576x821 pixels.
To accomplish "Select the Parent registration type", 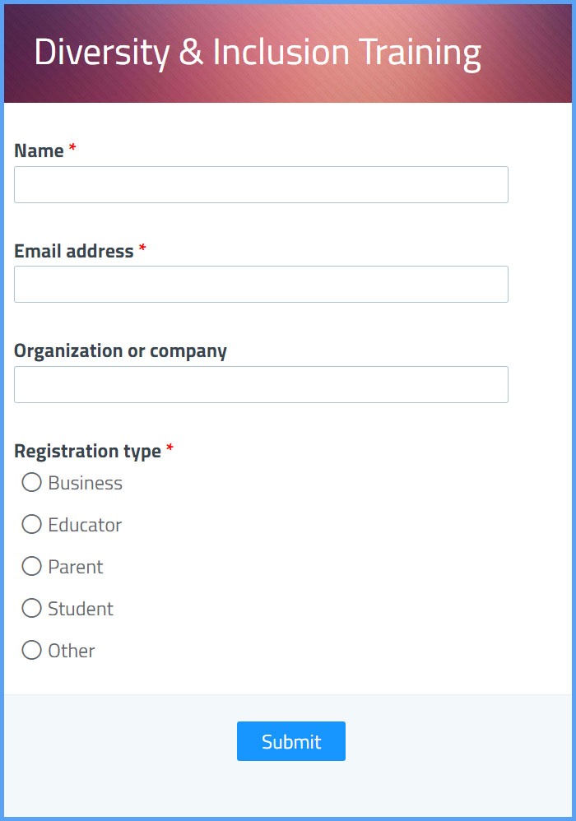I will 31,567.
